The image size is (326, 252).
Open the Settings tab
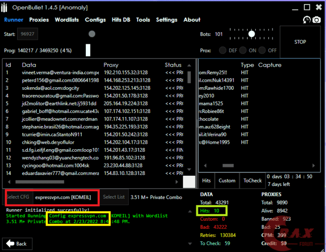[x=167, y=20]
